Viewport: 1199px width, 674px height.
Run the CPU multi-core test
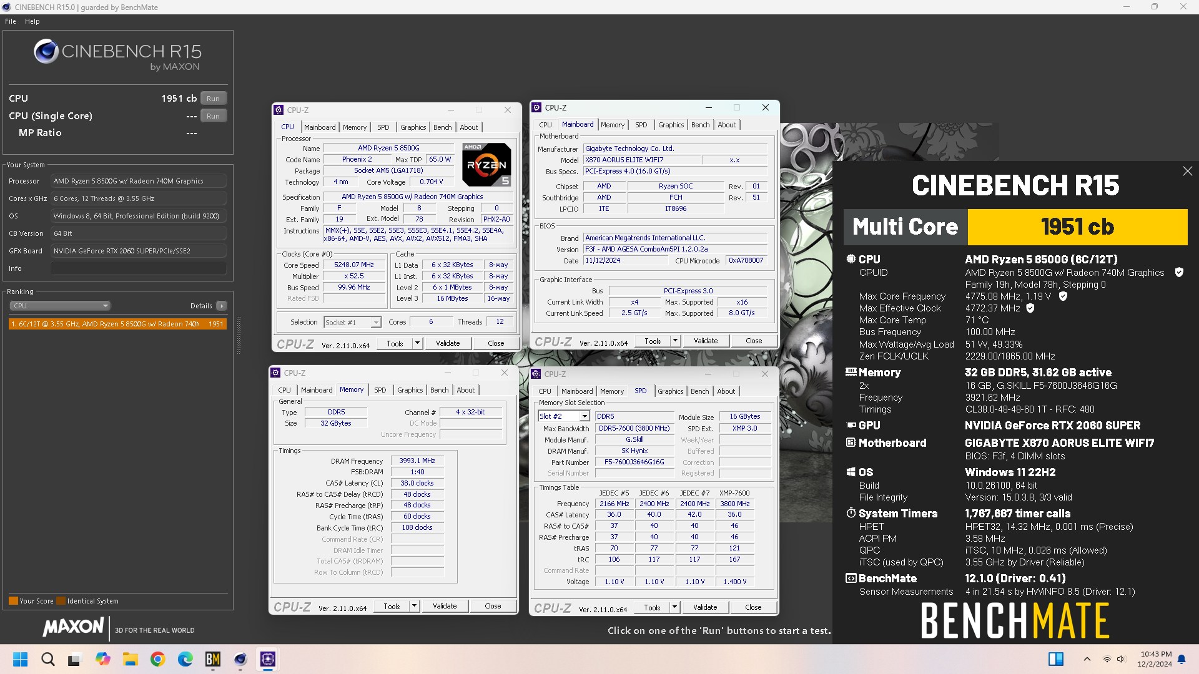coord(214,99)
